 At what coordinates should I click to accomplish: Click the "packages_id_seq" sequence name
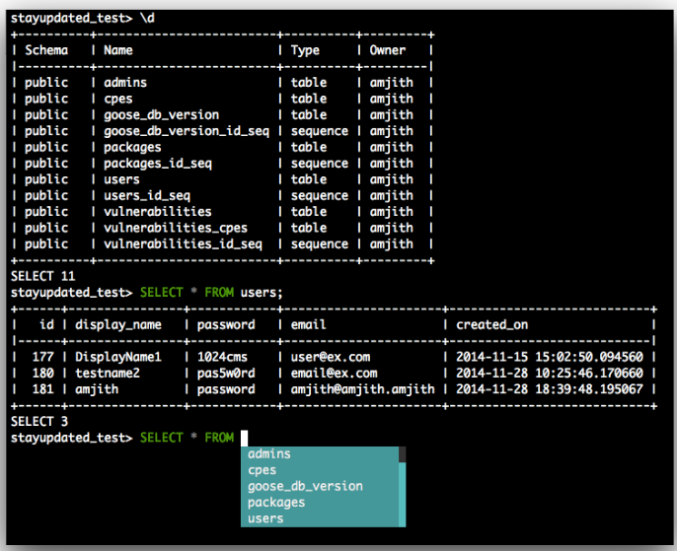[x=158, y=164]
